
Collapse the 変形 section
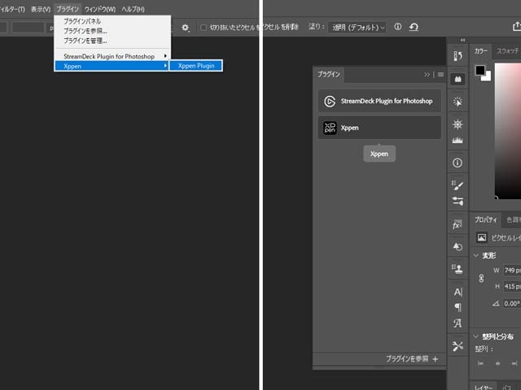(476, 255)
